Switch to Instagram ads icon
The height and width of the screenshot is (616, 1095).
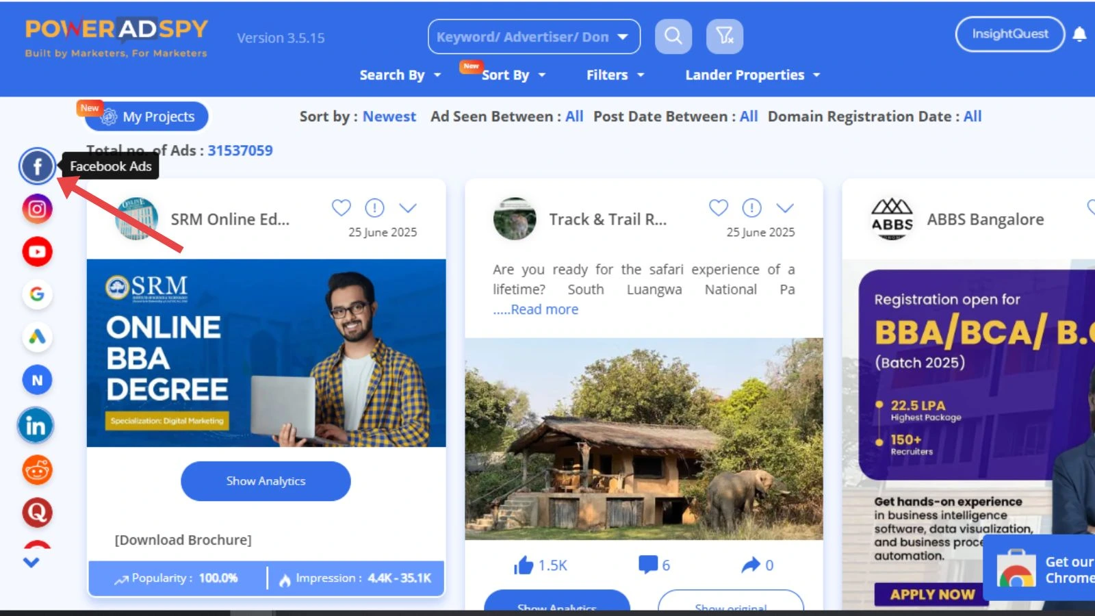(37, 209)
